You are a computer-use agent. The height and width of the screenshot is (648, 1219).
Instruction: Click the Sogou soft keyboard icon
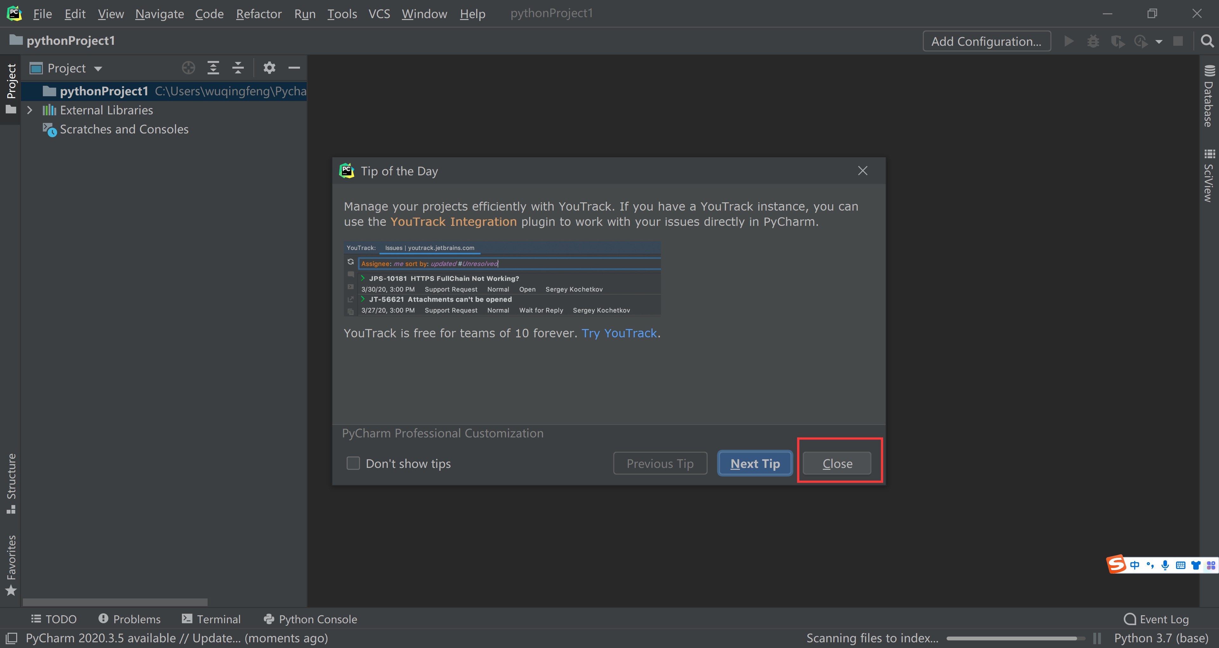(1180, 565)
